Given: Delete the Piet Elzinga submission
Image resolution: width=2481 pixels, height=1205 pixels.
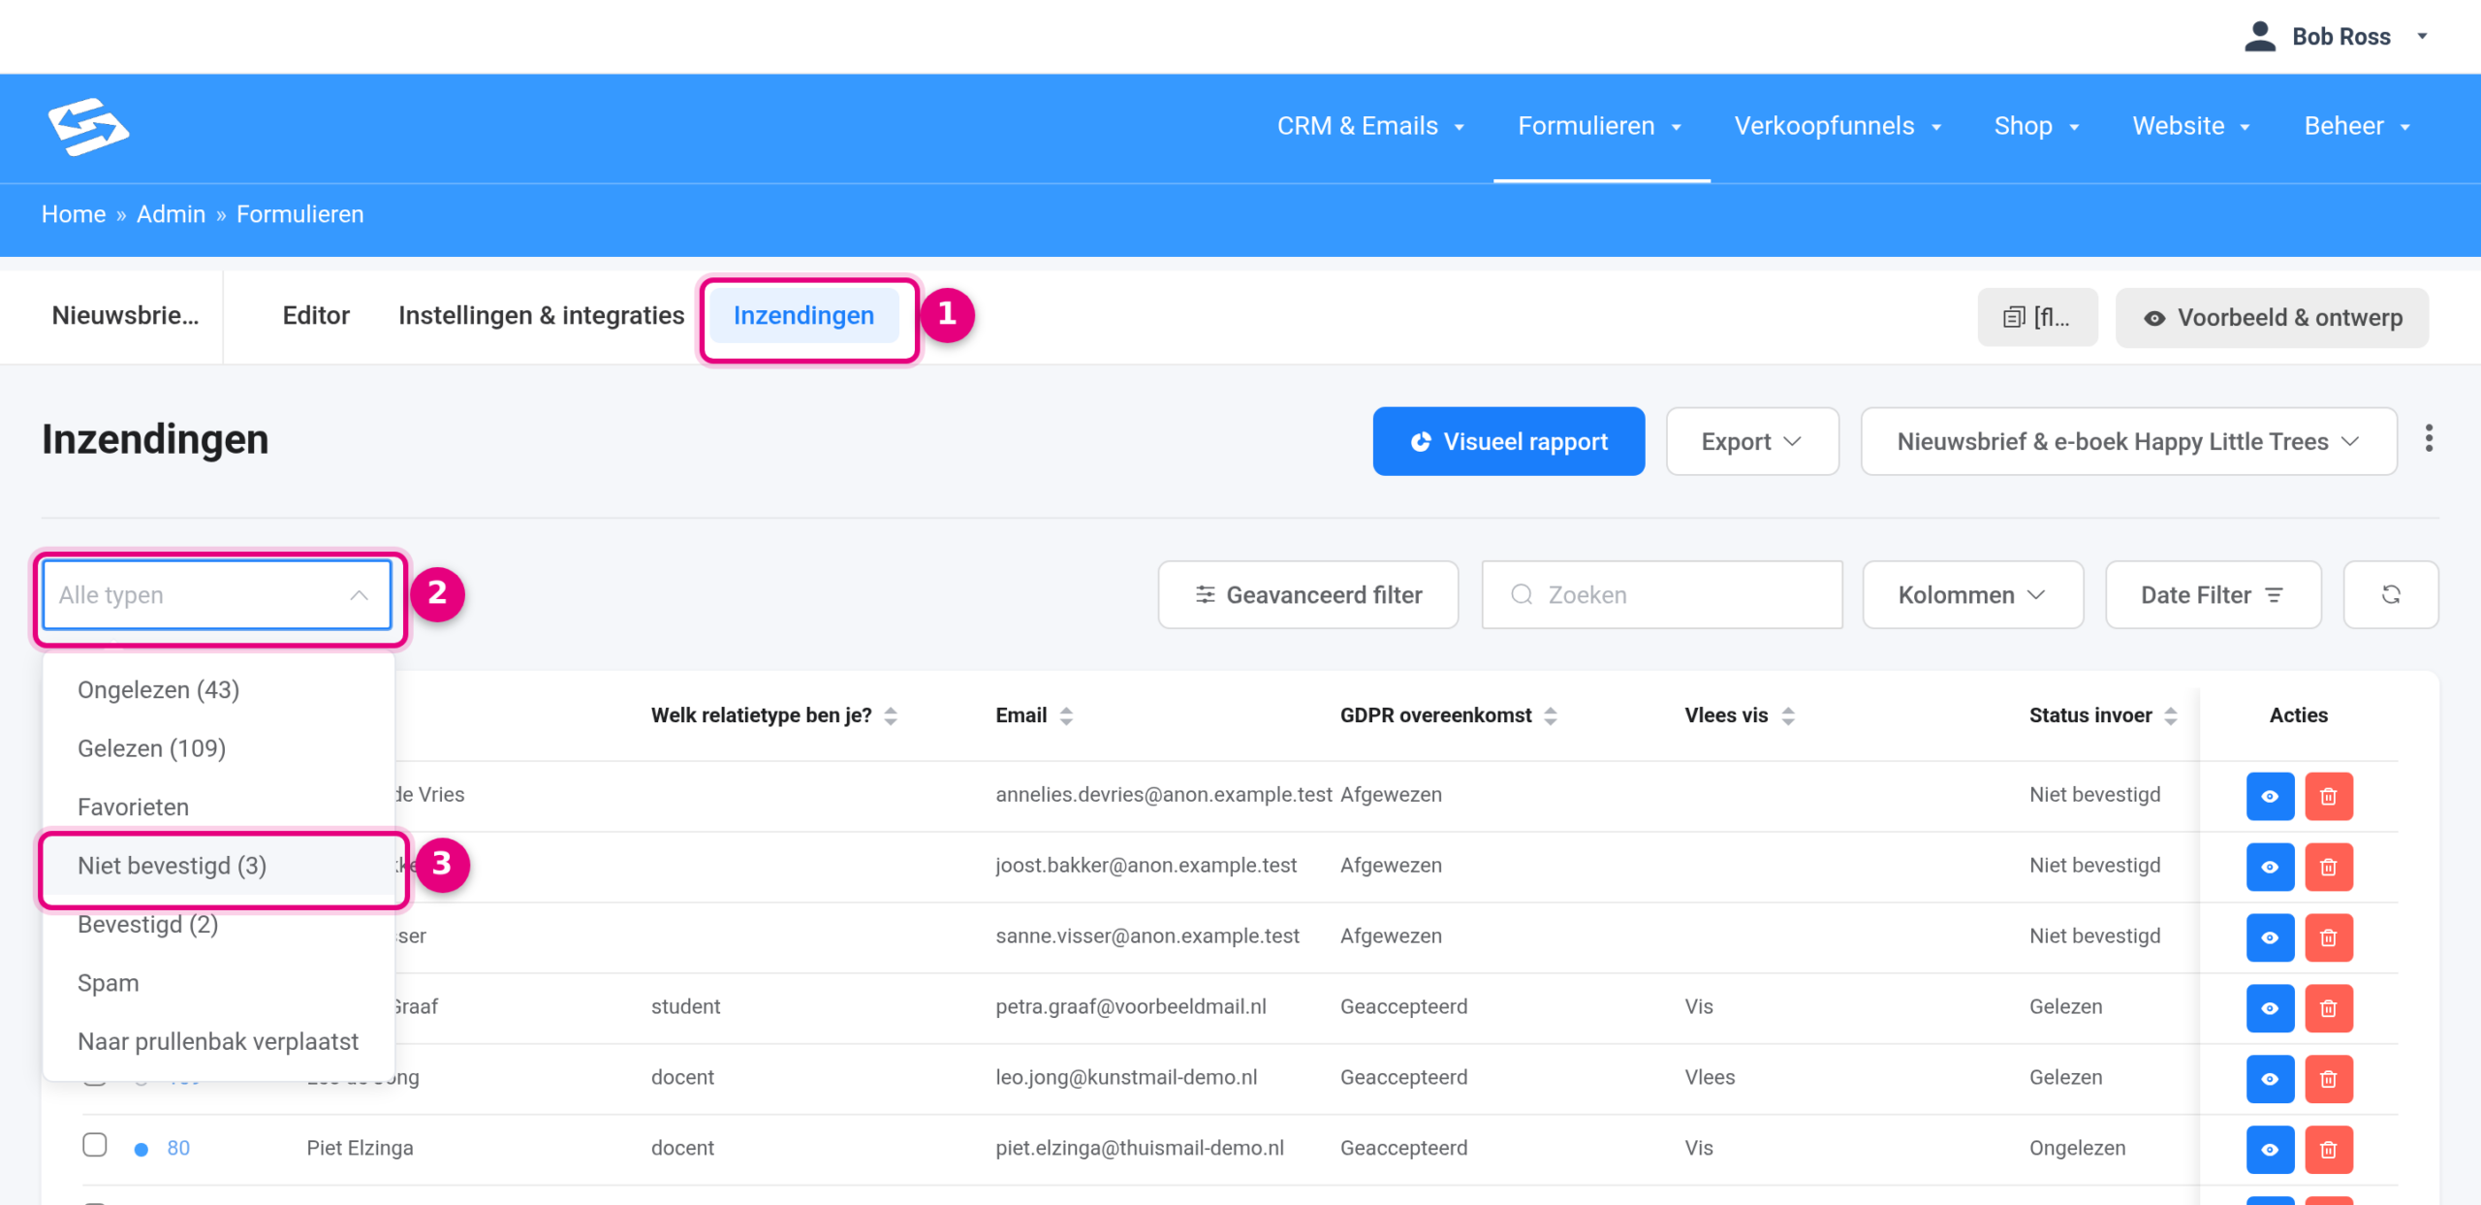Looking at the screenshot, I should click(x=2328, y=1150).
